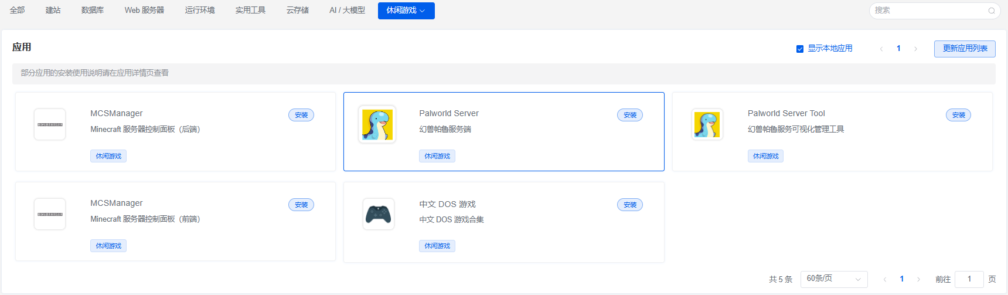1008x295 pixels.
Task: Switch to the 实用工具 tab
Action: click(250, 10)
